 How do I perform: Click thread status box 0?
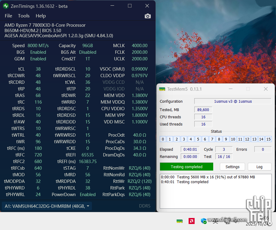pyautogui.click(x=163, y=139)
